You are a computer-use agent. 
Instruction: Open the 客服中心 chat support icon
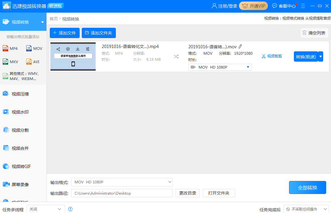tap(275, 6)
